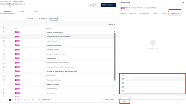Open the Linked data tab
The image size is (186, 104).
pos(133,13)
